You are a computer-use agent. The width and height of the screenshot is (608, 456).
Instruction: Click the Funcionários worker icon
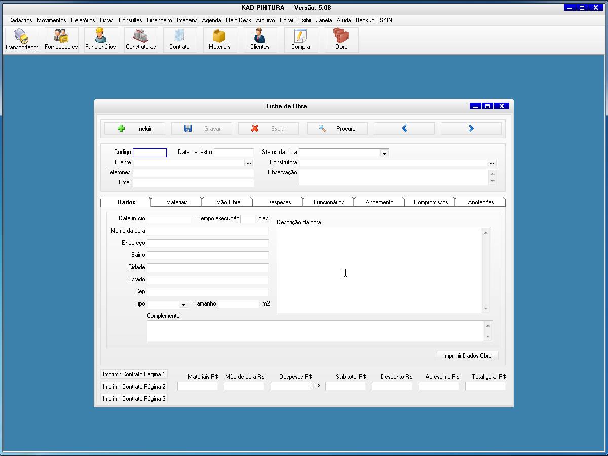[x=100, y=40]
